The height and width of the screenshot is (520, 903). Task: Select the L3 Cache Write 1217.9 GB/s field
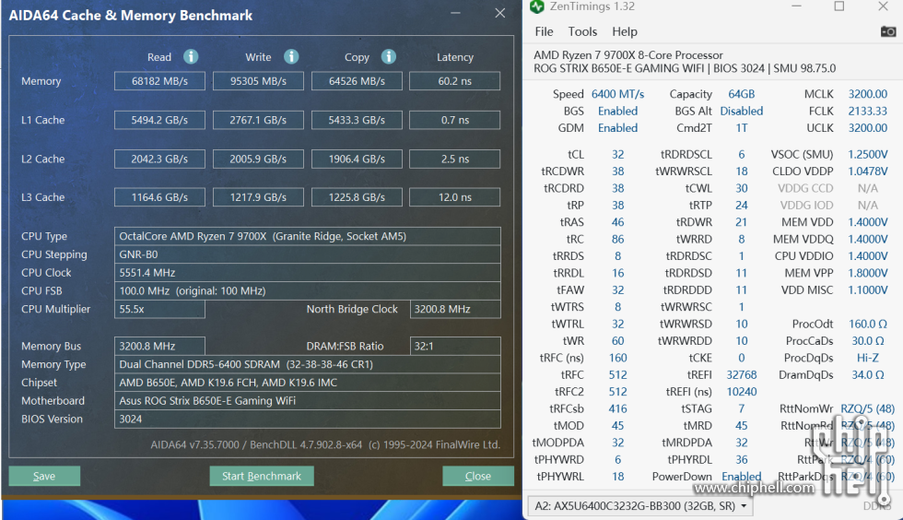tap(258, 197)
